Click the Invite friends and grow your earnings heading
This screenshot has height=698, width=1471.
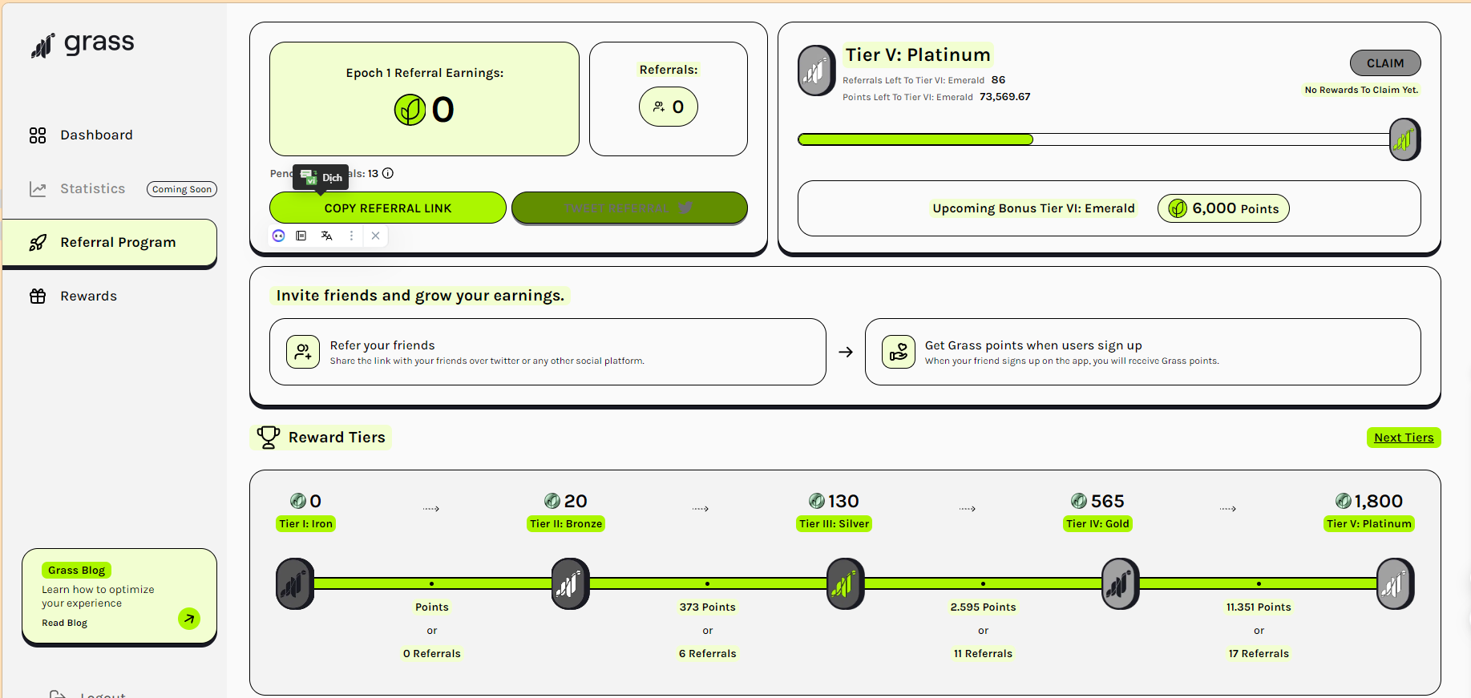[x=420, y=296]
